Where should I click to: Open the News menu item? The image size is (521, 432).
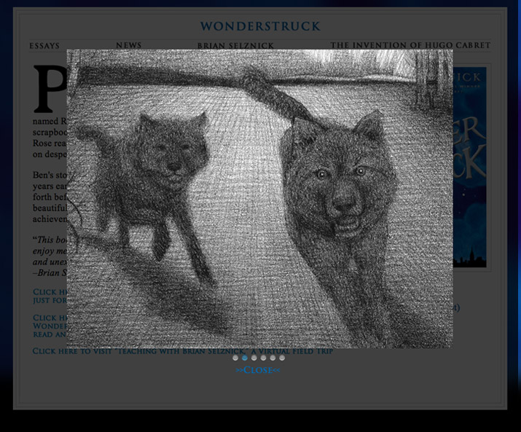pyautogui.click(x=129, y=45)
